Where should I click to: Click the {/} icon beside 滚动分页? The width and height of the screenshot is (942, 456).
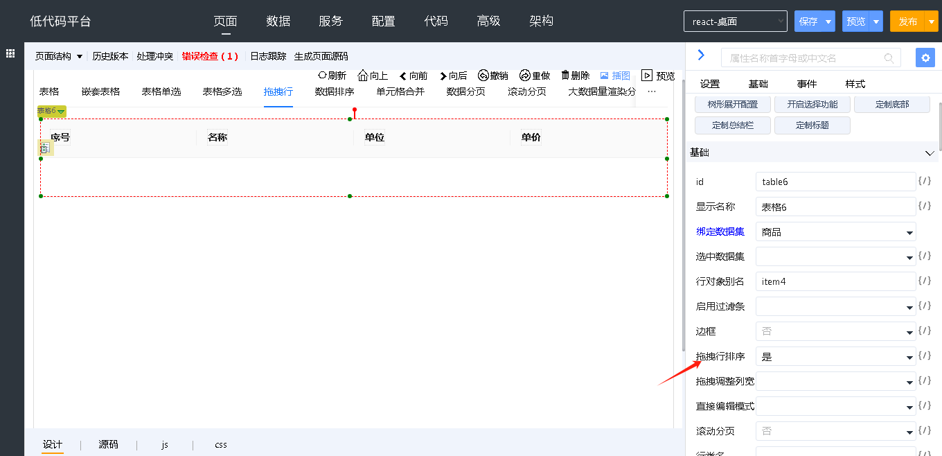pos(925,430)
